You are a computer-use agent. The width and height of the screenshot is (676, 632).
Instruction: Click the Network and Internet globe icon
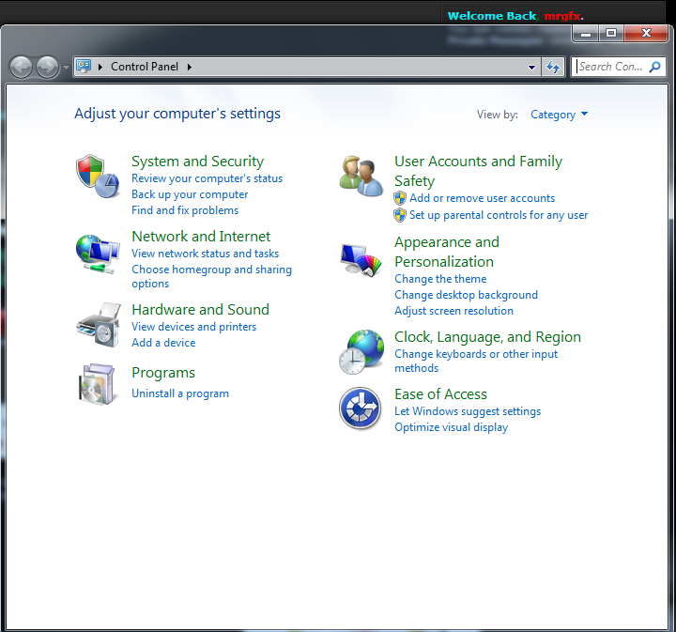pyautogui.click(x=98, y=254)
